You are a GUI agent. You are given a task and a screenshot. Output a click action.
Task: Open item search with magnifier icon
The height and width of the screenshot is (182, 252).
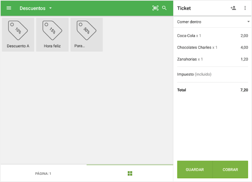click(164, 8)
